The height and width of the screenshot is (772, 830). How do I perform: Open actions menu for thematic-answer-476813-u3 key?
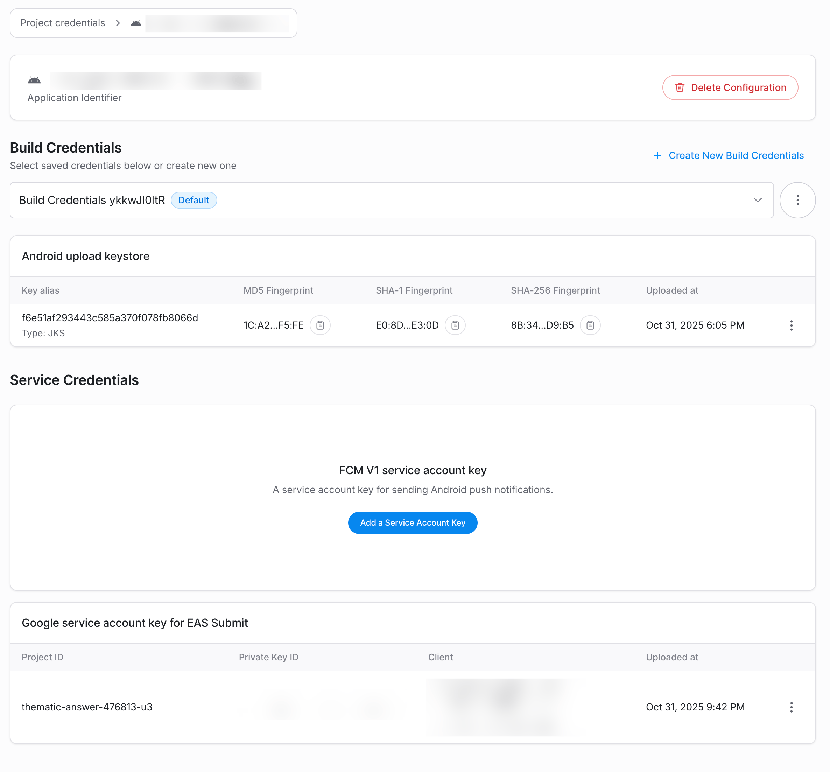(792, 707)
